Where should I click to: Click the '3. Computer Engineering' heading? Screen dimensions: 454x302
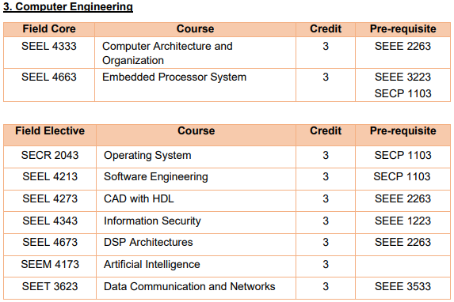(x=68, y=6)
